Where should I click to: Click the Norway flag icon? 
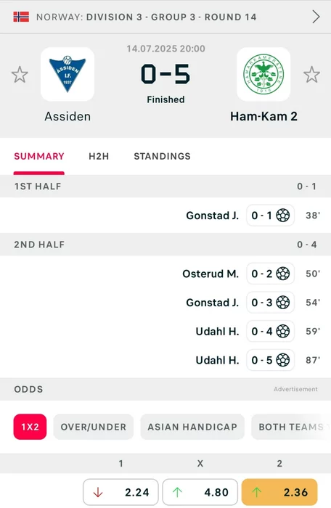21,17
